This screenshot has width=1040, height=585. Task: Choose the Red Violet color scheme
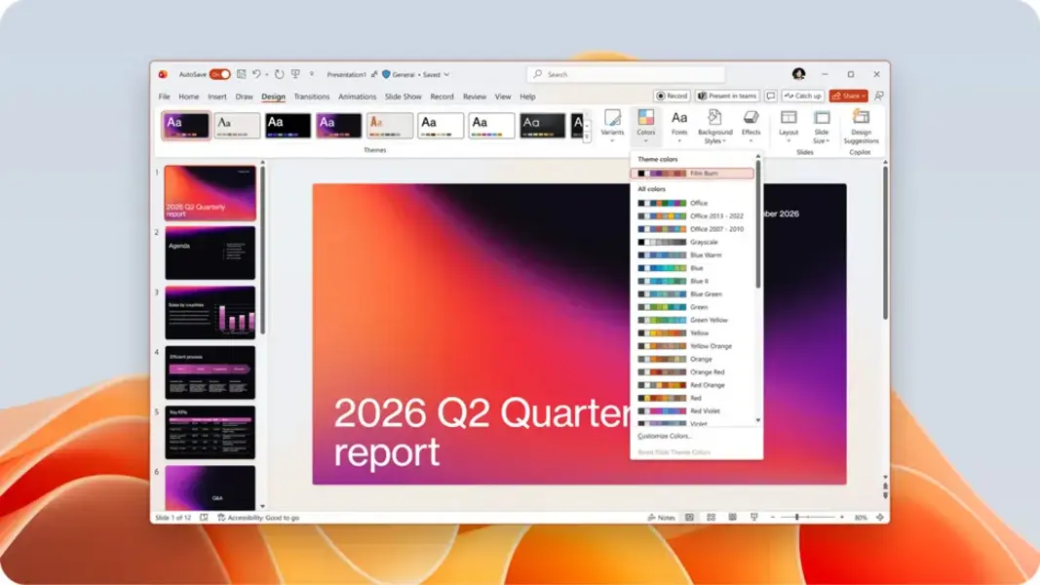tap(692, 411)
